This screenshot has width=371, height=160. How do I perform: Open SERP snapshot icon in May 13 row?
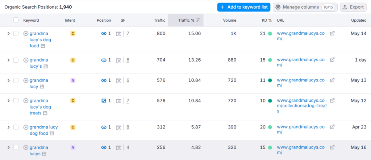click(x=118, y=81)
